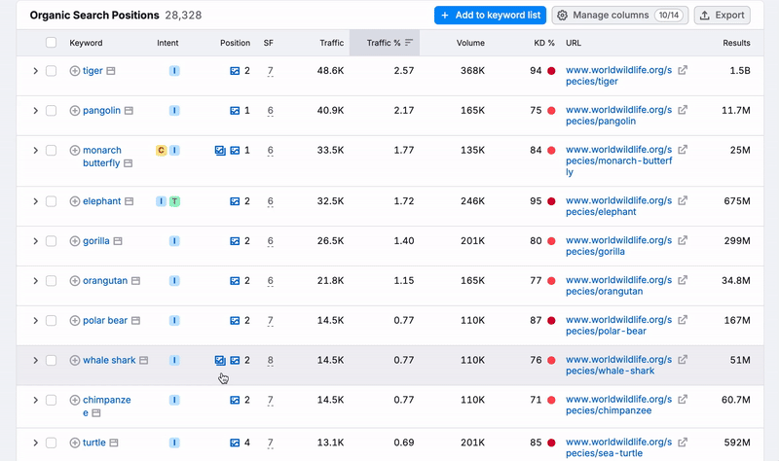Click the red KD difficulty dot for tiger
Image resolution: width=779 pixels, height=461 pixels.
coord(551,71)
